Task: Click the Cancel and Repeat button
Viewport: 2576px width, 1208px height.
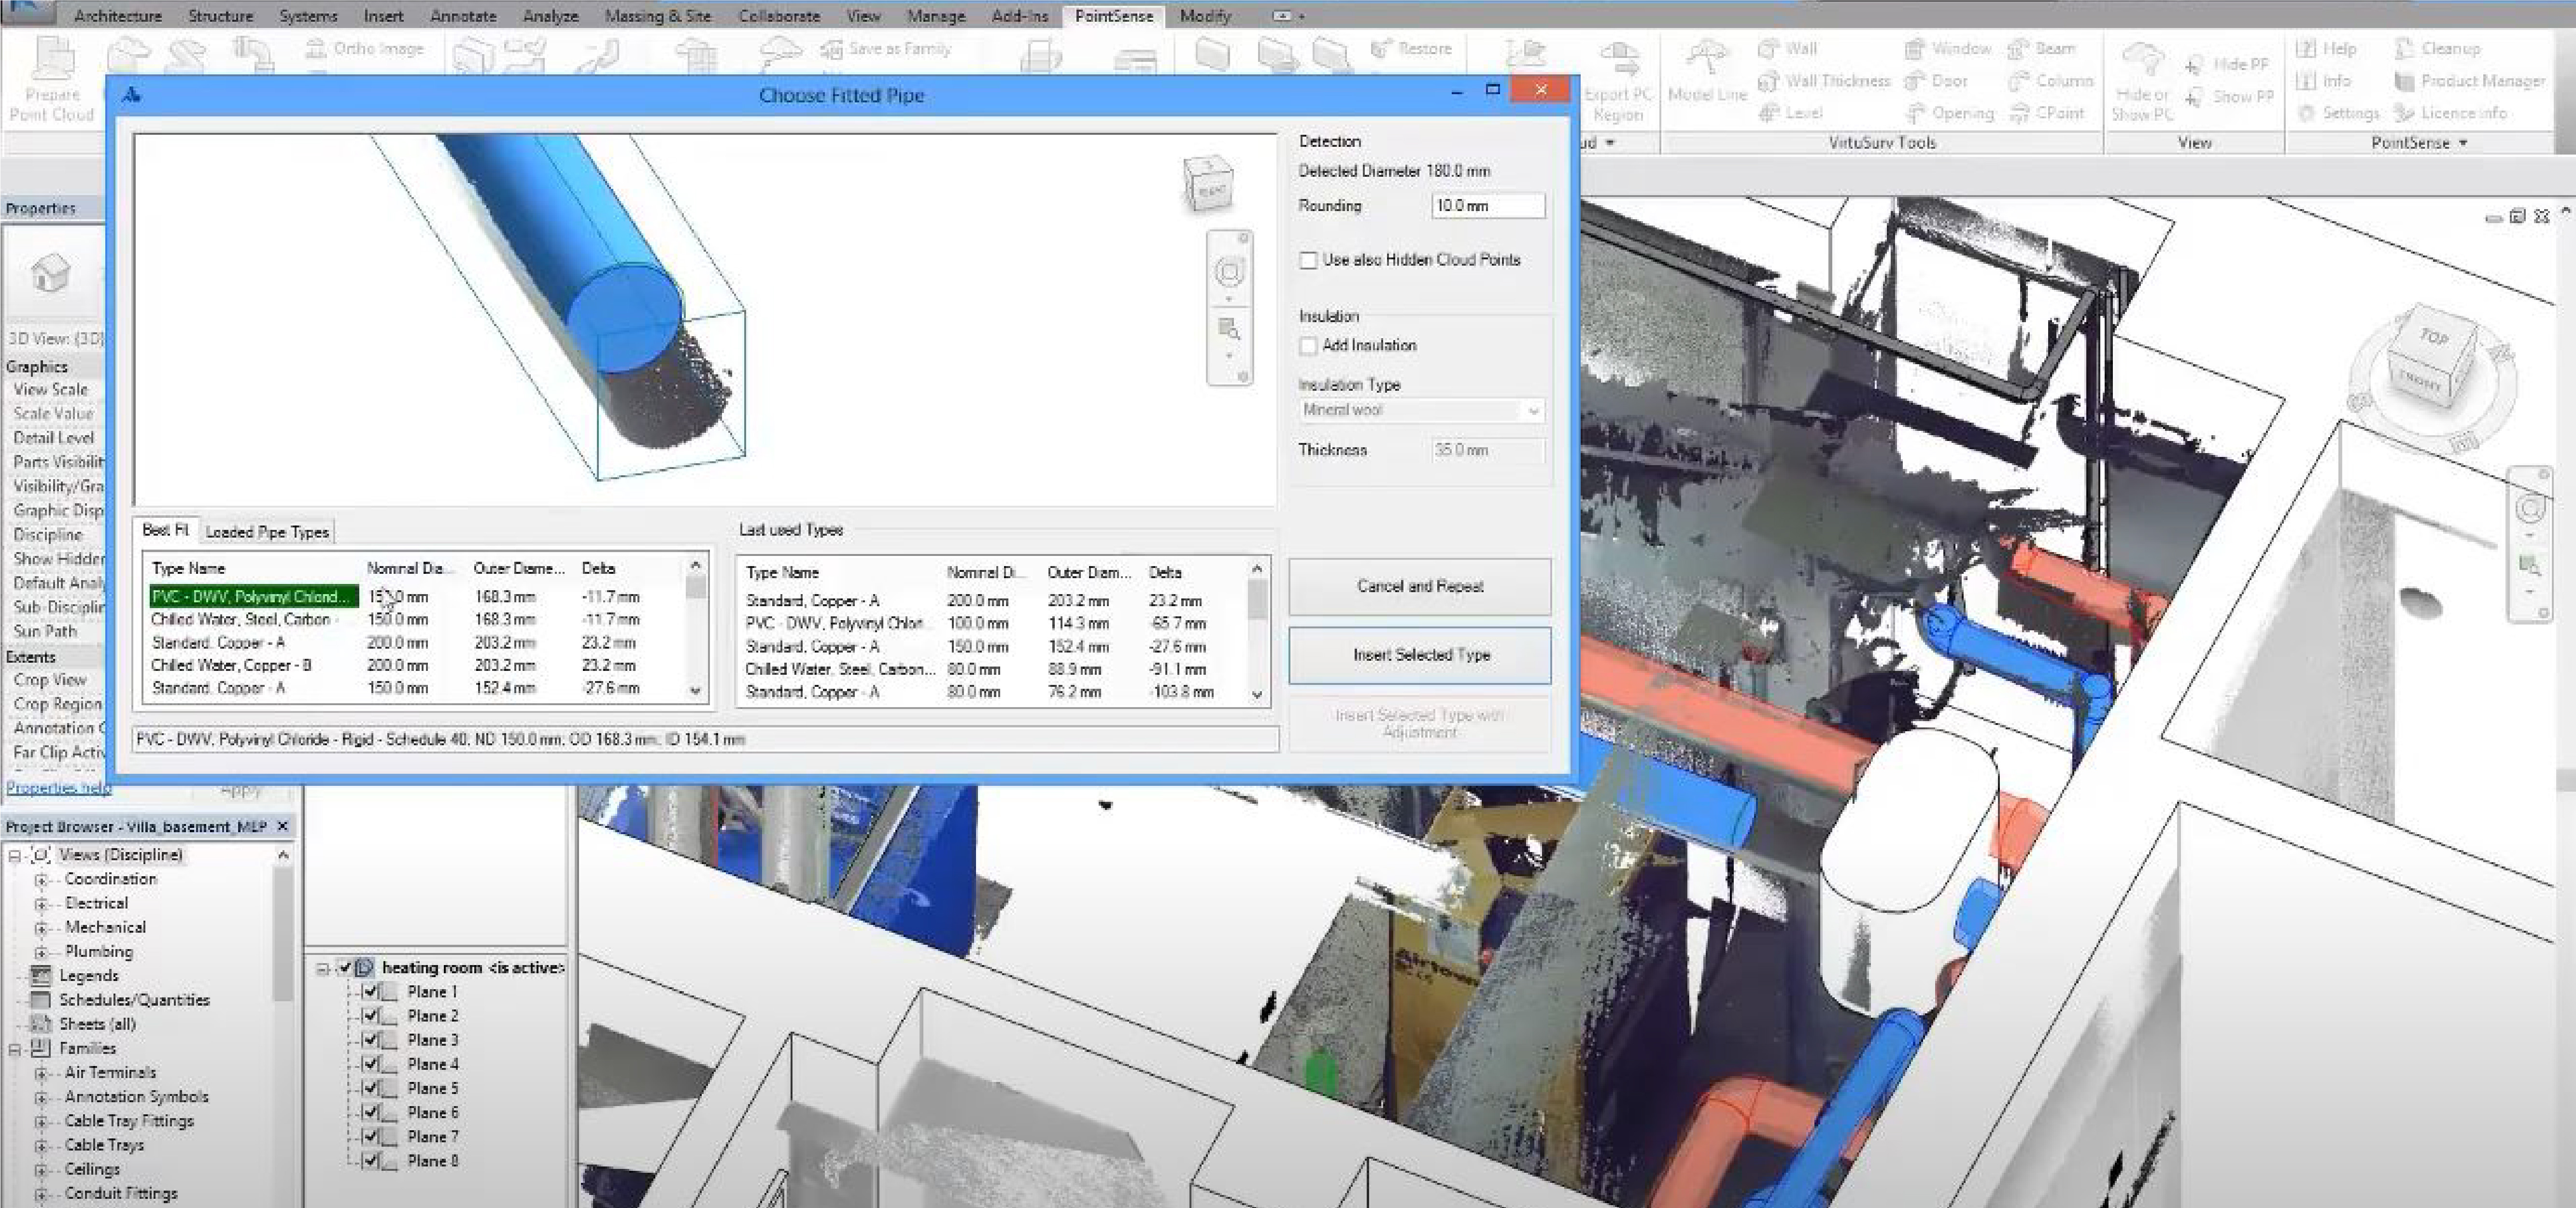Action: 1419,586
